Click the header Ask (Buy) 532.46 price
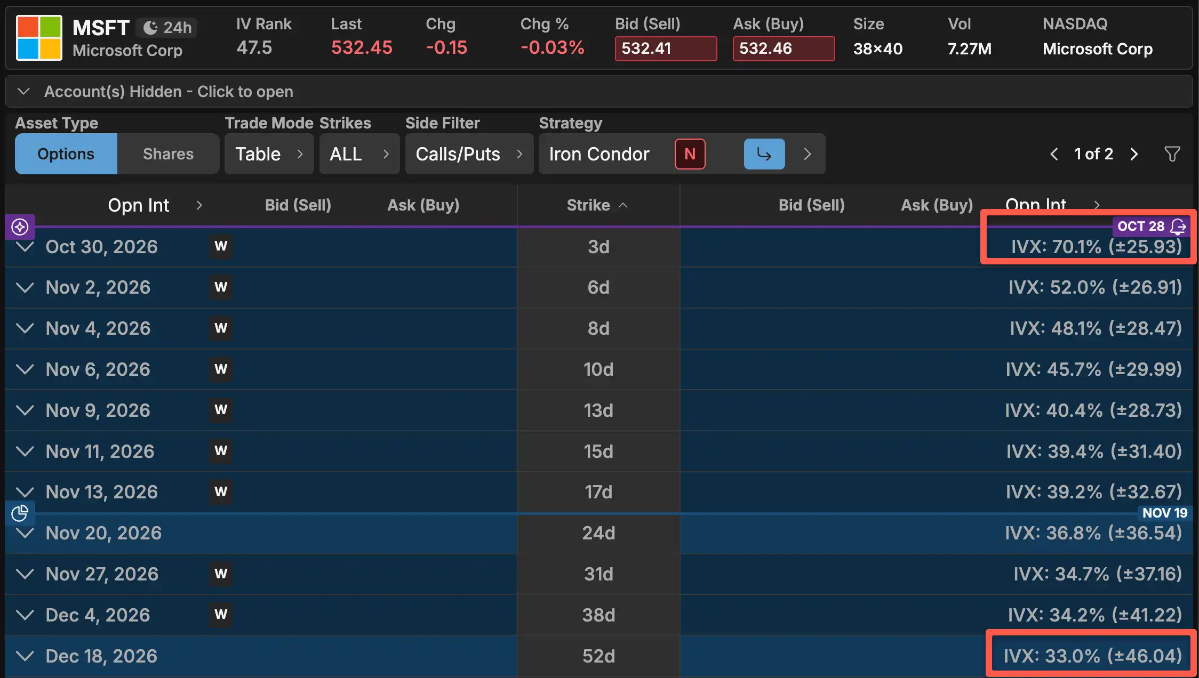This screenshot has width=1199, height=678. [784, 49]
